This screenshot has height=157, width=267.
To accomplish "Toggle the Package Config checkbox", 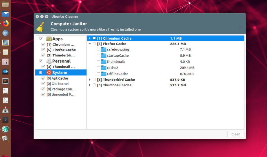I will click(43, 89).
